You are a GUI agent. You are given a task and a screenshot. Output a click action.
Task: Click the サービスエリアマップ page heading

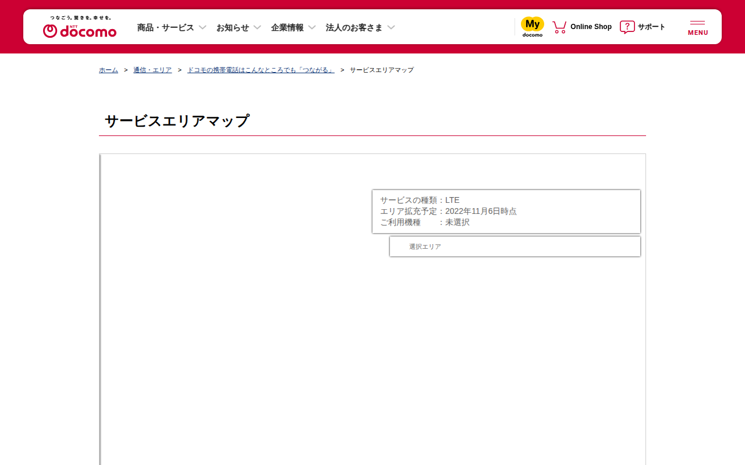[177, 121]
